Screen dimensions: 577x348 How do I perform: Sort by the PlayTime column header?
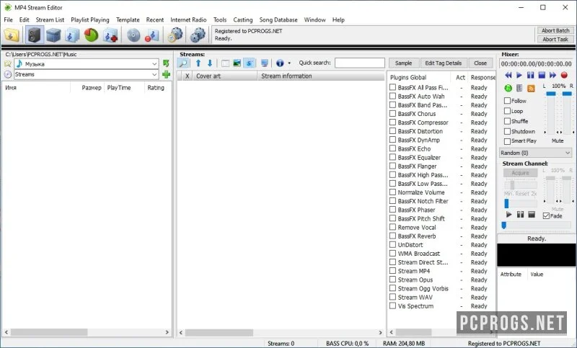(119, 87)
